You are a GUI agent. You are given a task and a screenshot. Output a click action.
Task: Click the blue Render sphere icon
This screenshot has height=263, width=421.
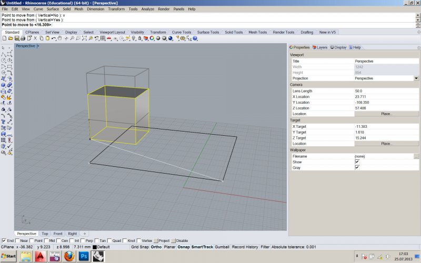[x=170, y=38]
